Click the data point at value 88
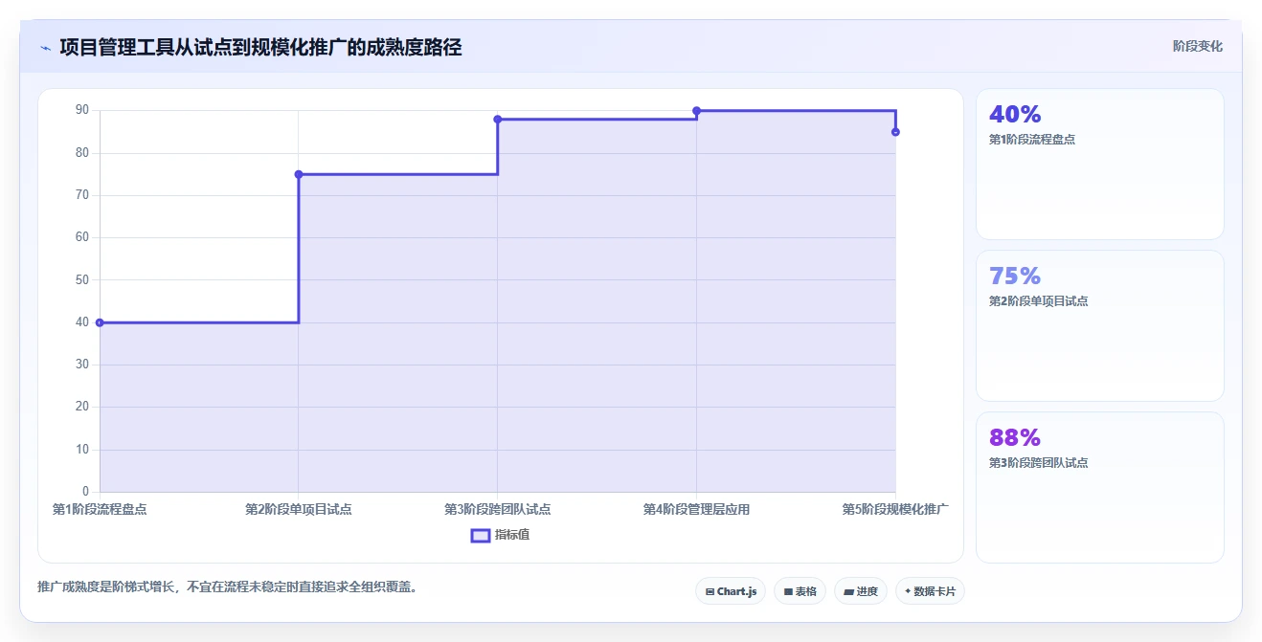 (x=498, y=120)
